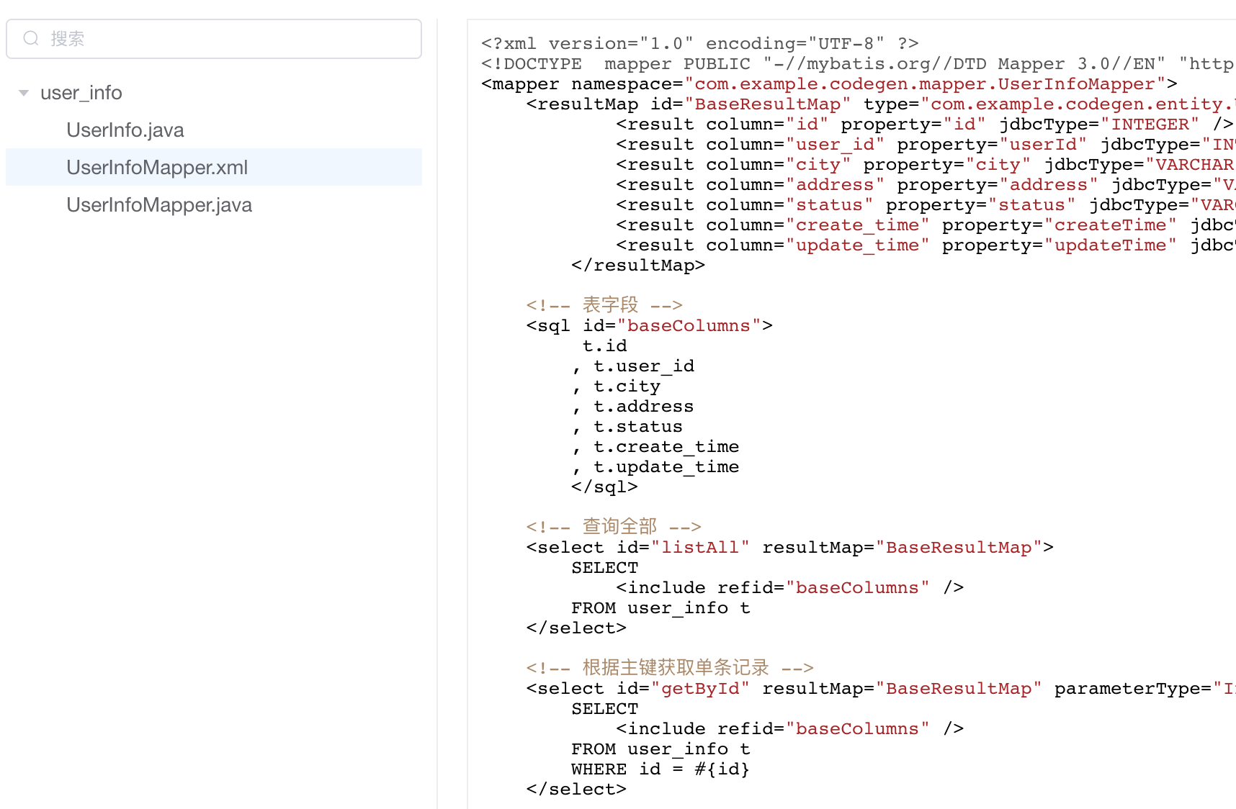Select the user_info folder row
Viewport: 1236px width, 809px height.
pos(214,93)
